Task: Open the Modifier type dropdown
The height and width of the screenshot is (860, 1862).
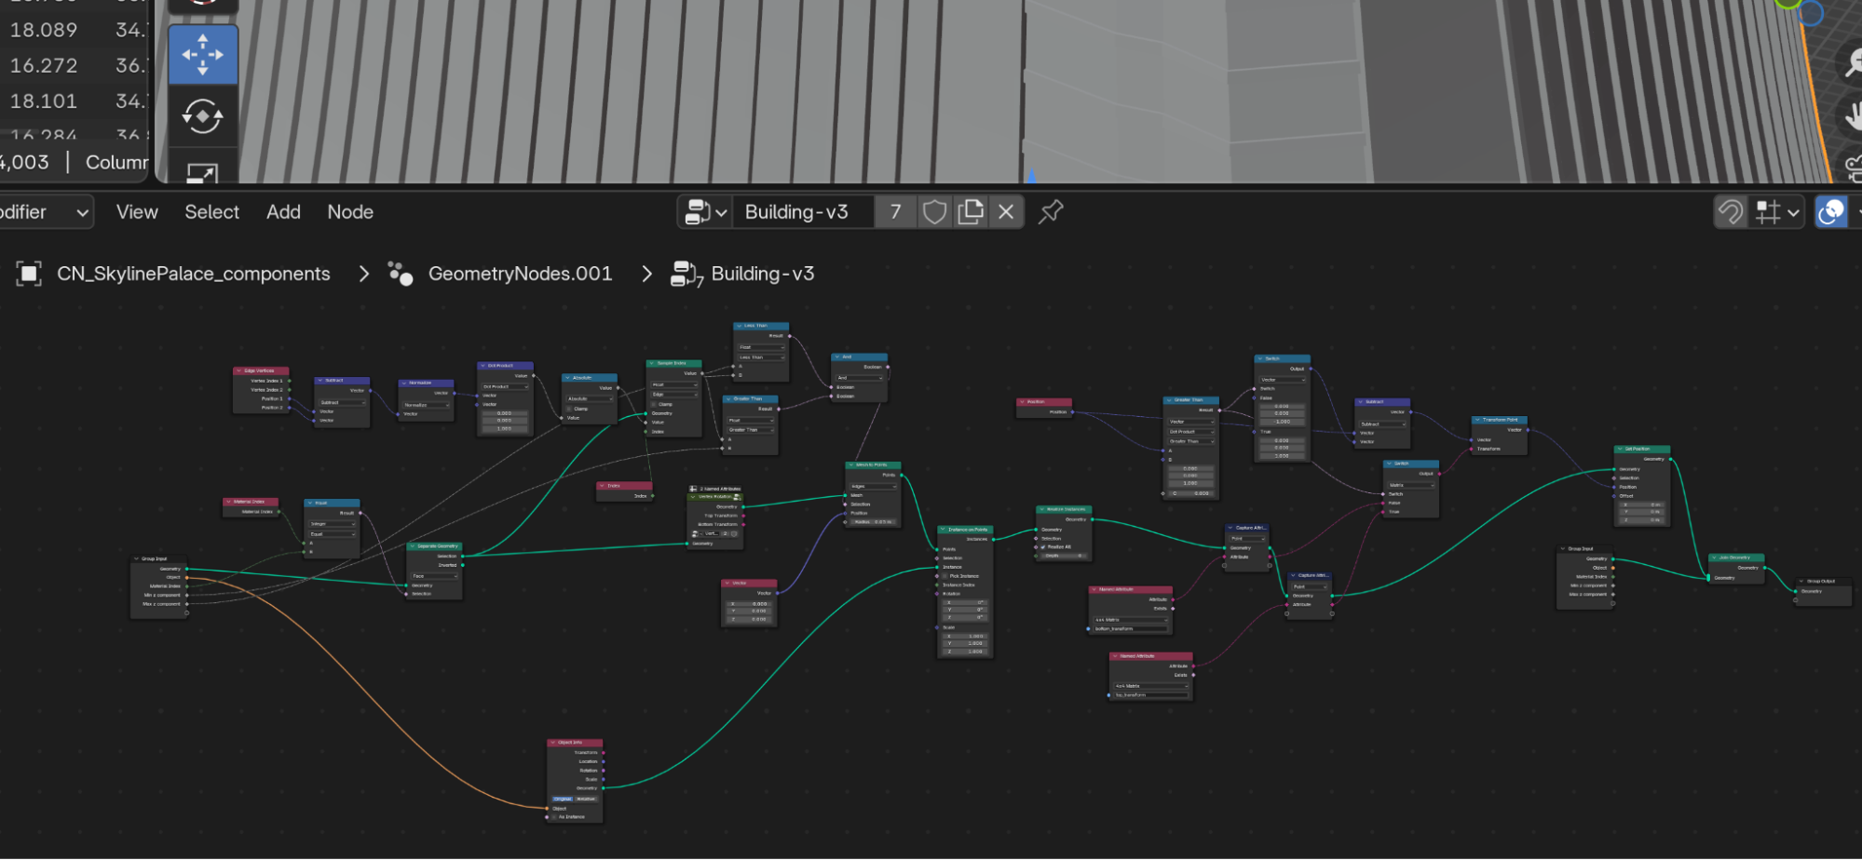Action: coord(45,212)
